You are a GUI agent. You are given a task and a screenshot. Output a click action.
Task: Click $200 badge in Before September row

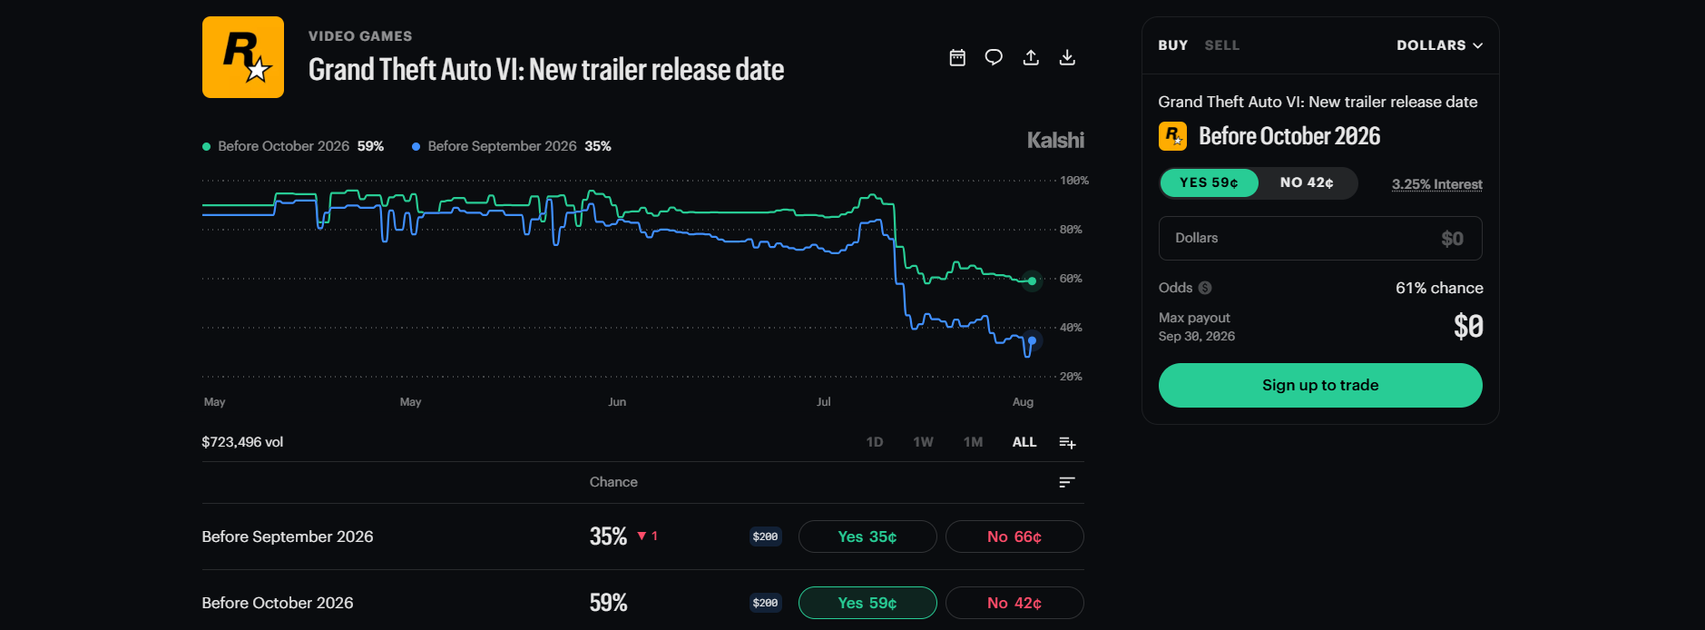766,536
